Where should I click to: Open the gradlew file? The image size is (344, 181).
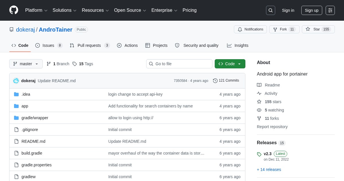pos(28,177)
